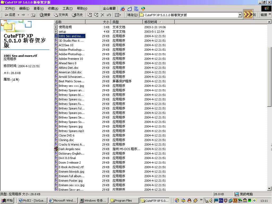
Task: Click the red-cross antivirus toolbar icon
Action: [122, 9]
